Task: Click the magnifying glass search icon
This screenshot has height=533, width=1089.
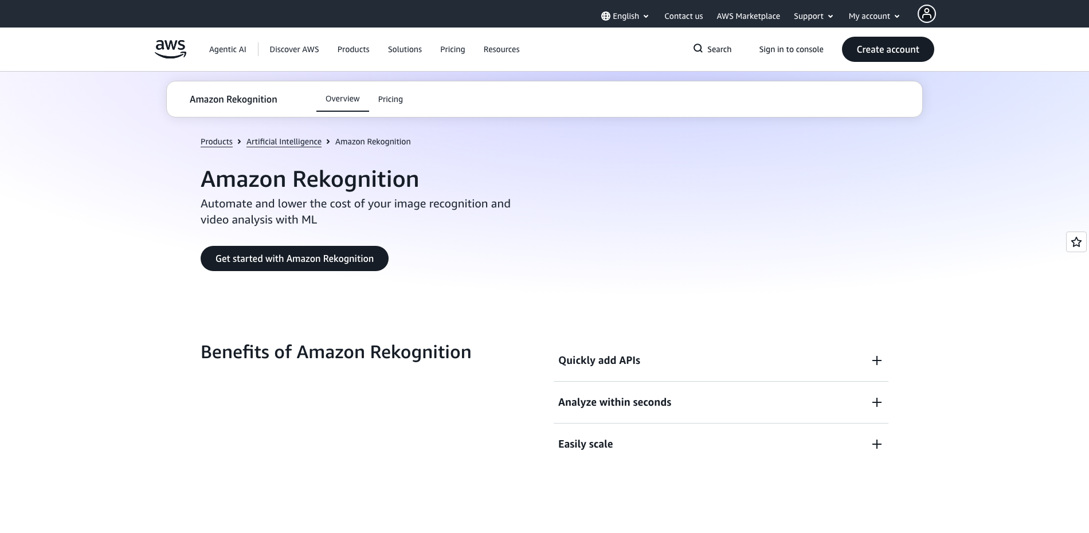Action: click(698, 49)
